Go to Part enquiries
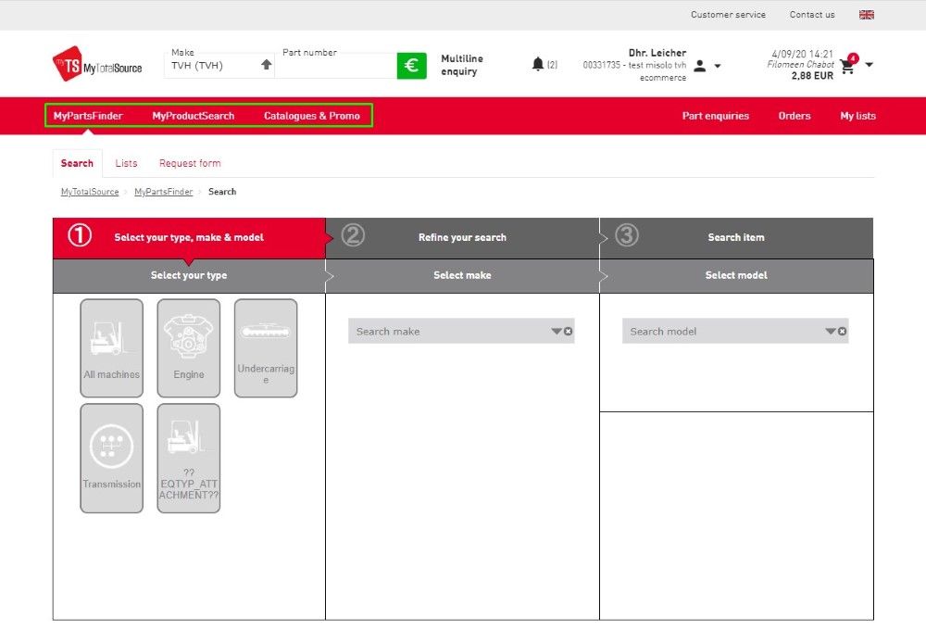The width and height of the screenshot is (926, 630). [716, 116]
